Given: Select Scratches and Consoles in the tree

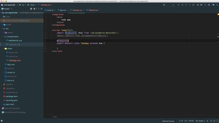Looking at the screenshot, I should [15, 112].
